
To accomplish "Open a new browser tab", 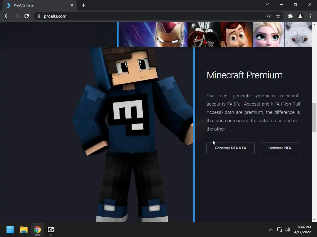I will [84, 5].
